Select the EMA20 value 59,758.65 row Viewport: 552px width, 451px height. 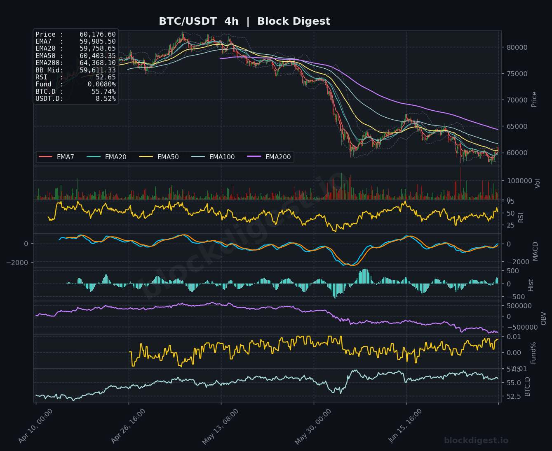[75, 49]
